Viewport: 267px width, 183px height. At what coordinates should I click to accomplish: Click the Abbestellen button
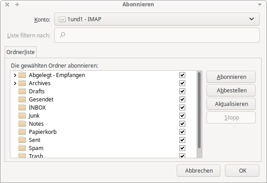click(x=231, y=91)
